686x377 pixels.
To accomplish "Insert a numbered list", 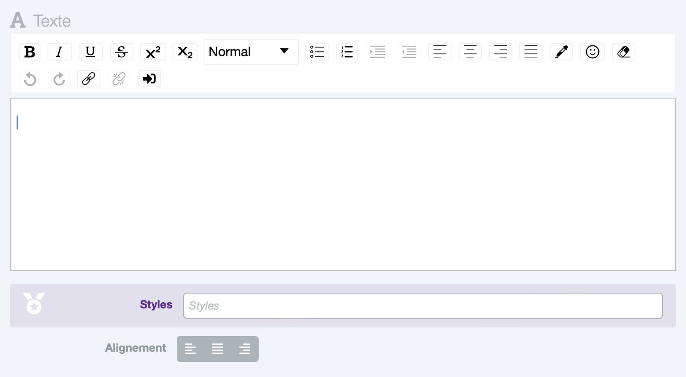I will click(347, 52).
